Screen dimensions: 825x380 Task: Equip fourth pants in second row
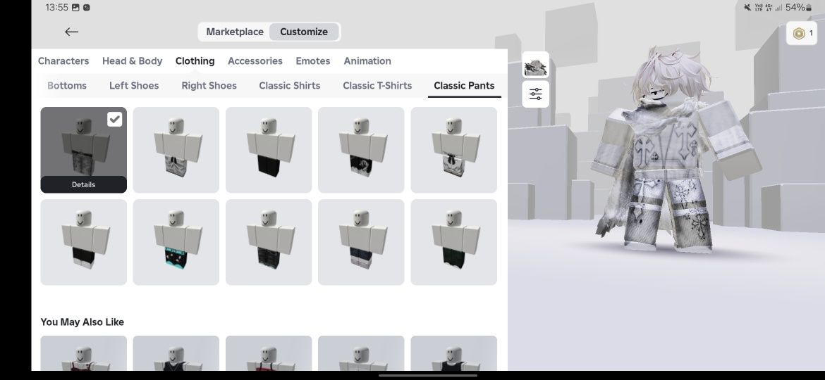click(x=361, y=243)
